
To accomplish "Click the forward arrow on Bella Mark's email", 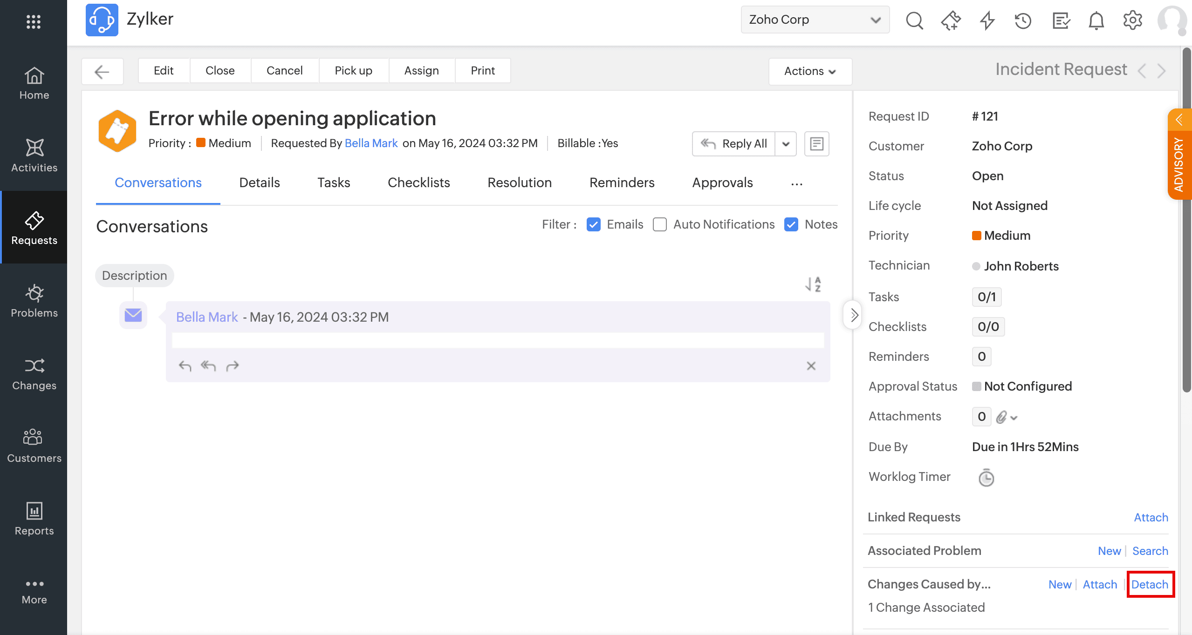I will point(232,366).
